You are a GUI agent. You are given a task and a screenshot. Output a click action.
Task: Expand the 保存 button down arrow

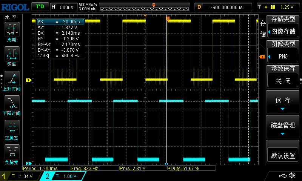point(282,109)
